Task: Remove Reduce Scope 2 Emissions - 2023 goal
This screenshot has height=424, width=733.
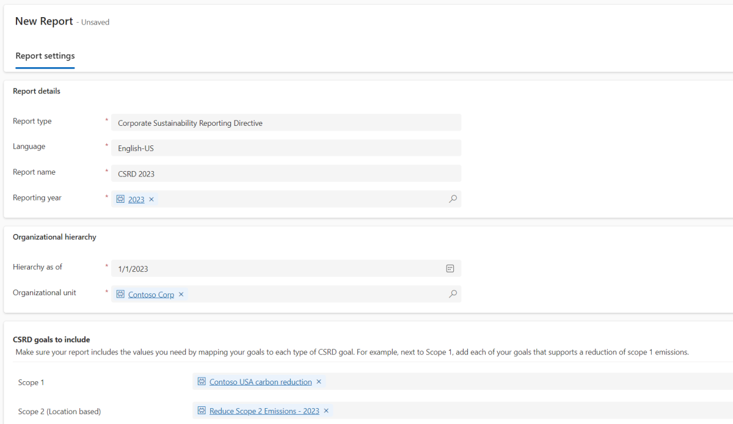Action: [x=326, y=411]
